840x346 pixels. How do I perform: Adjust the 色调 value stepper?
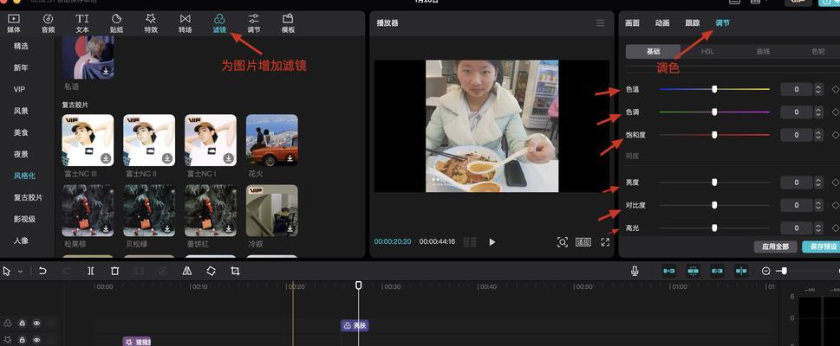click(818, 112)
